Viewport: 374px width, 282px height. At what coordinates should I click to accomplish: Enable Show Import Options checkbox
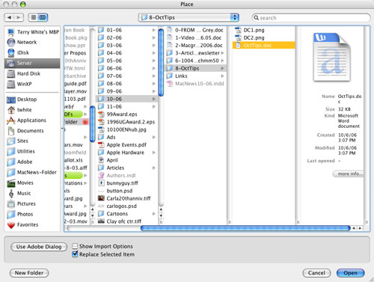click(75, 246)
